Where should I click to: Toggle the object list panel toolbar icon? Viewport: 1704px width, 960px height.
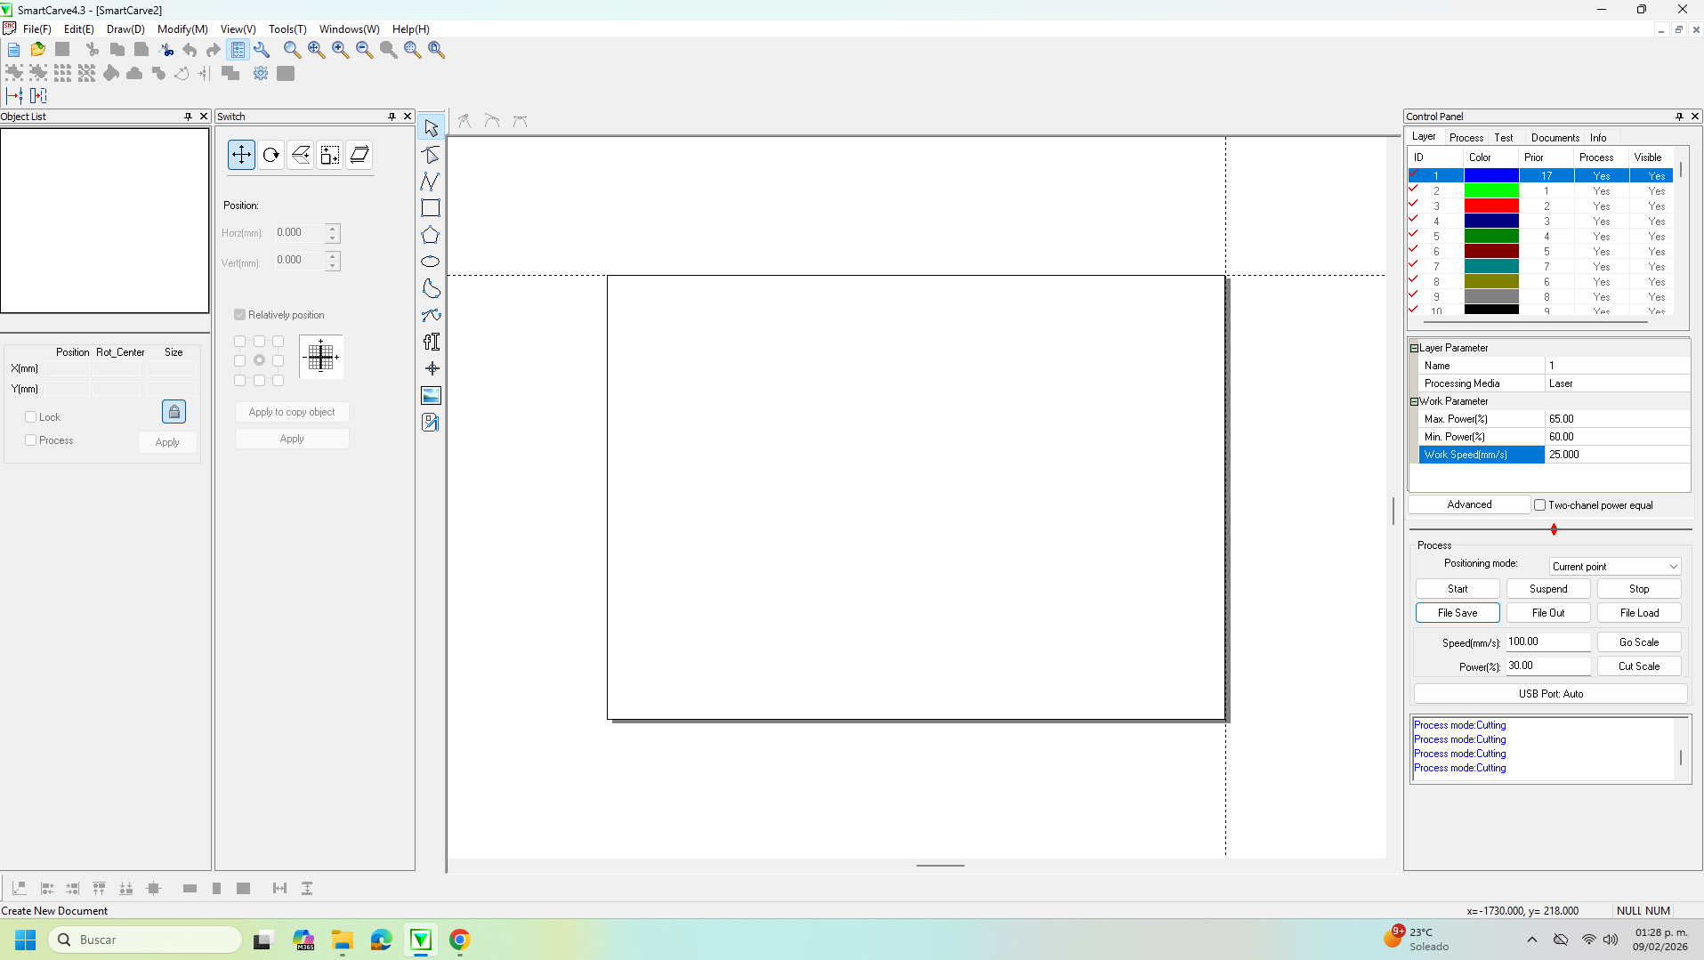(x=238, y=50)
